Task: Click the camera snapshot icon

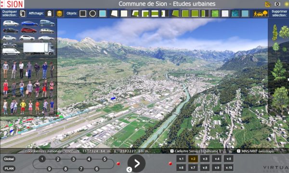Action: coord(277,4)
